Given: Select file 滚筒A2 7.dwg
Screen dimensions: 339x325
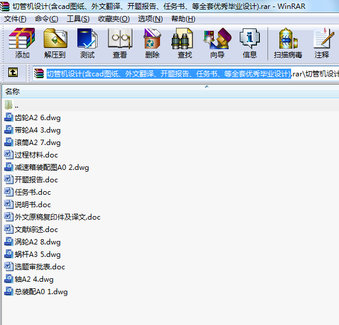Looking at the screenshot, I should [32, 142].
